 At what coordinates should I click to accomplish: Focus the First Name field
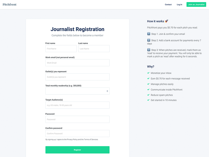click(61, 49)
